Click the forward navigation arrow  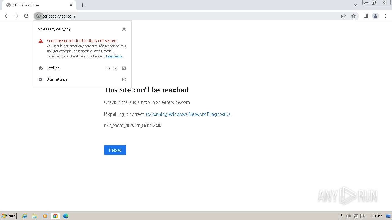[x=17, y=16]
